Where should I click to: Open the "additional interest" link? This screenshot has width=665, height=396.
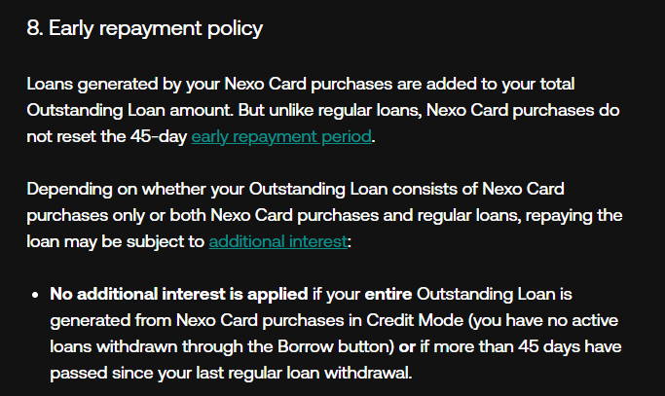point(278,241)
